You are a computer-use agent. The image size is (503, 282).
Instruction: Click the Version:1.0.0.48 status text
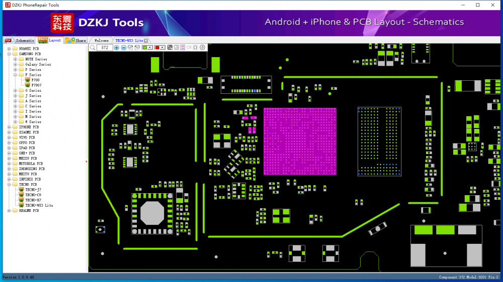[18, 277]
